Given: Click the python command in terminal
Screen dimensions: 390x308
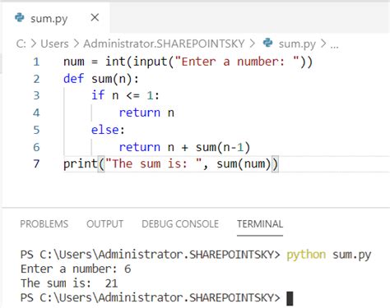Looking at the screenshot, I should (x=306, y=255).
